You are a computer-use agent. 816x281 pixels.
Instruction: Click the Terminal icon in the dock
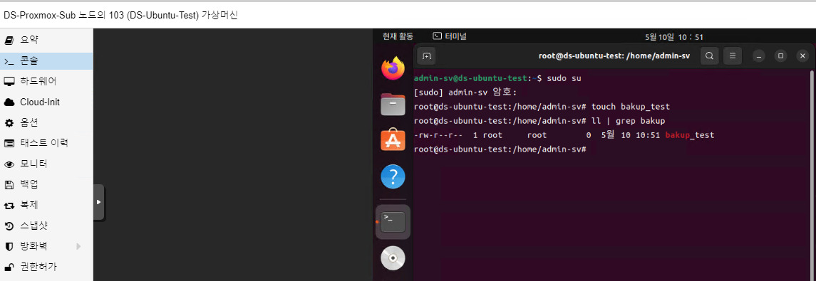click(393, 222)
